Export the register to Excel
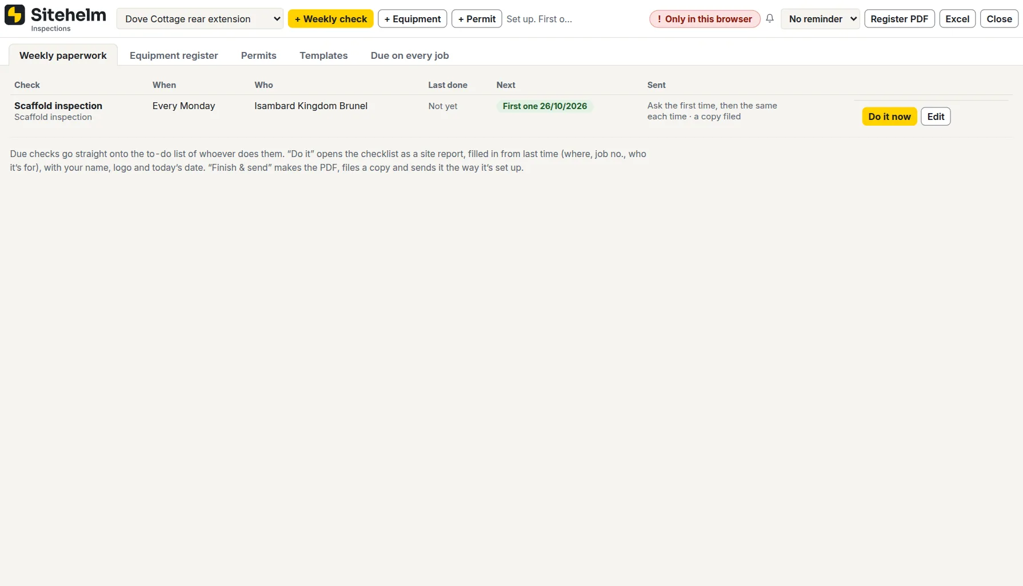 tap(957, 19)
